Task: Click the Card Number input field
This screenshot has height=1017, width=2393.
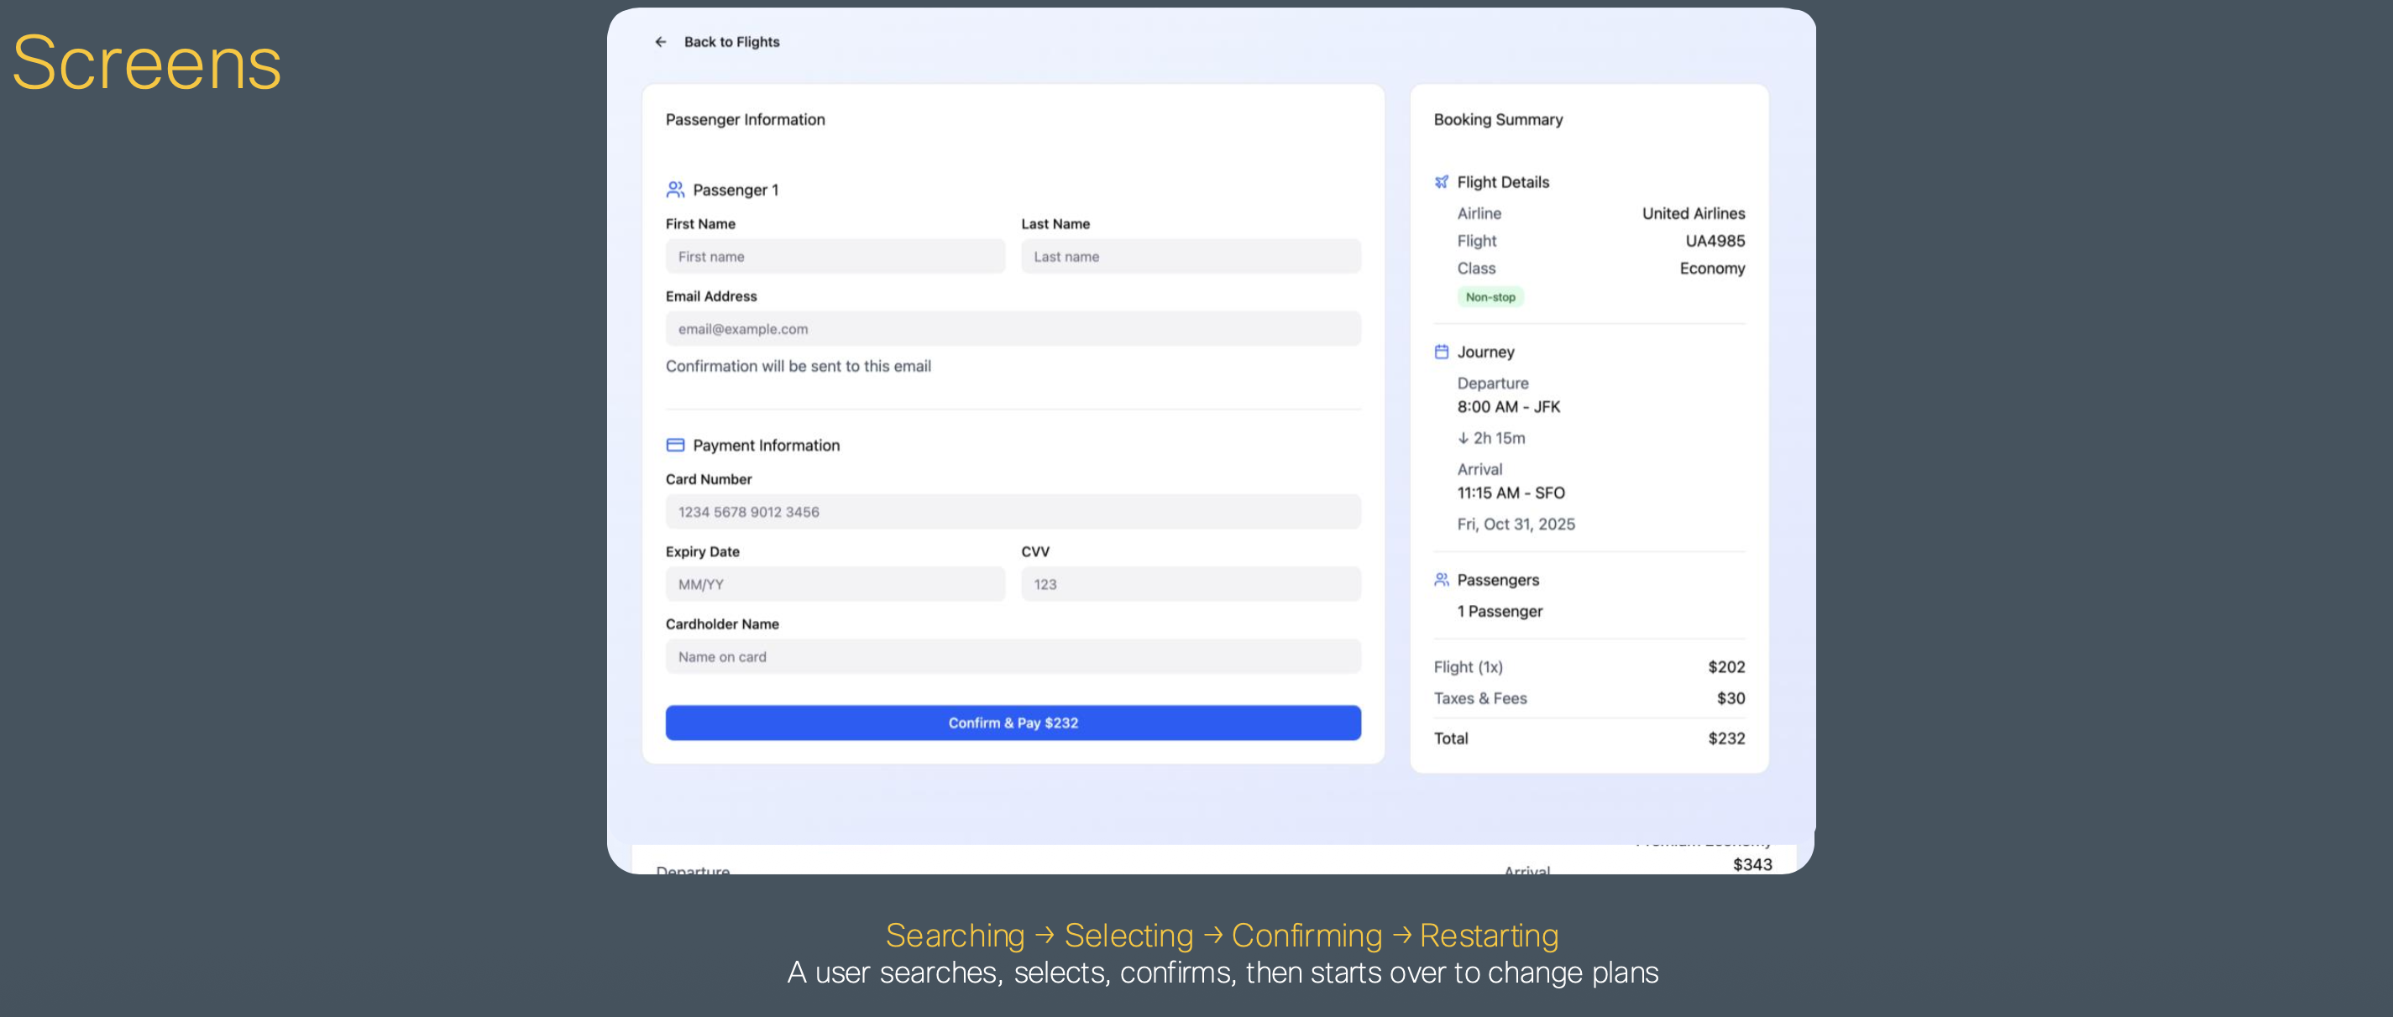Action: coord(1013,512)
